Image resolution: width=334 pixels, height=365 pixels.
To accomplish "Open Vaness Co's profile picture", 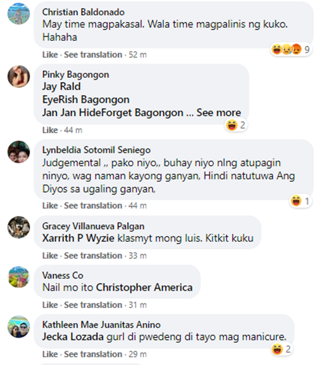I will coord(19,277).
